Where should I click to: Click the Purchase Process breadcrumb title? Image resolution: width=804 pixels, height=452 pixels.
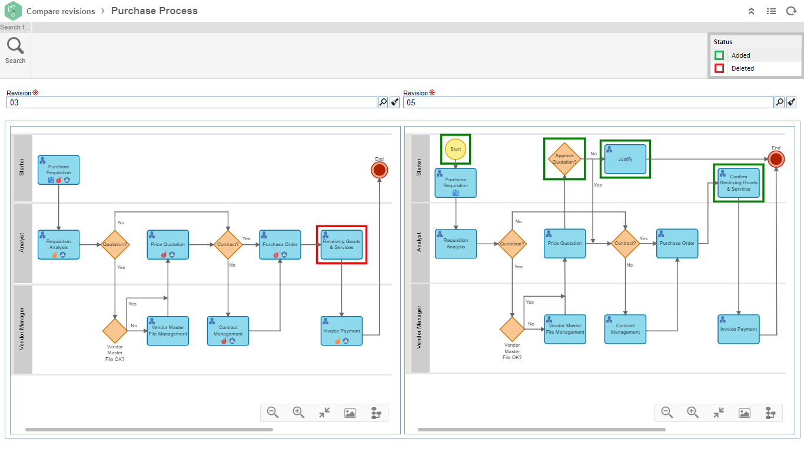(154, 11)
